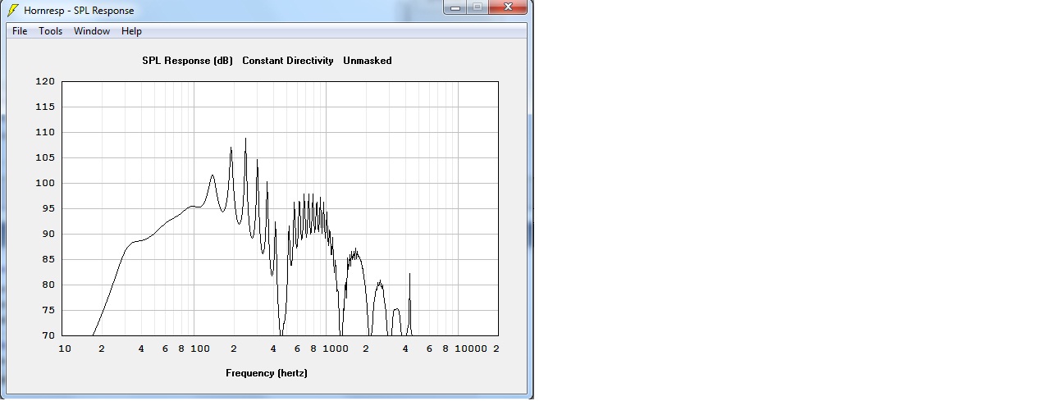This screenshot has height=401, width=1042.
Task: Click the 115 dB axis value
Action: 45,107
